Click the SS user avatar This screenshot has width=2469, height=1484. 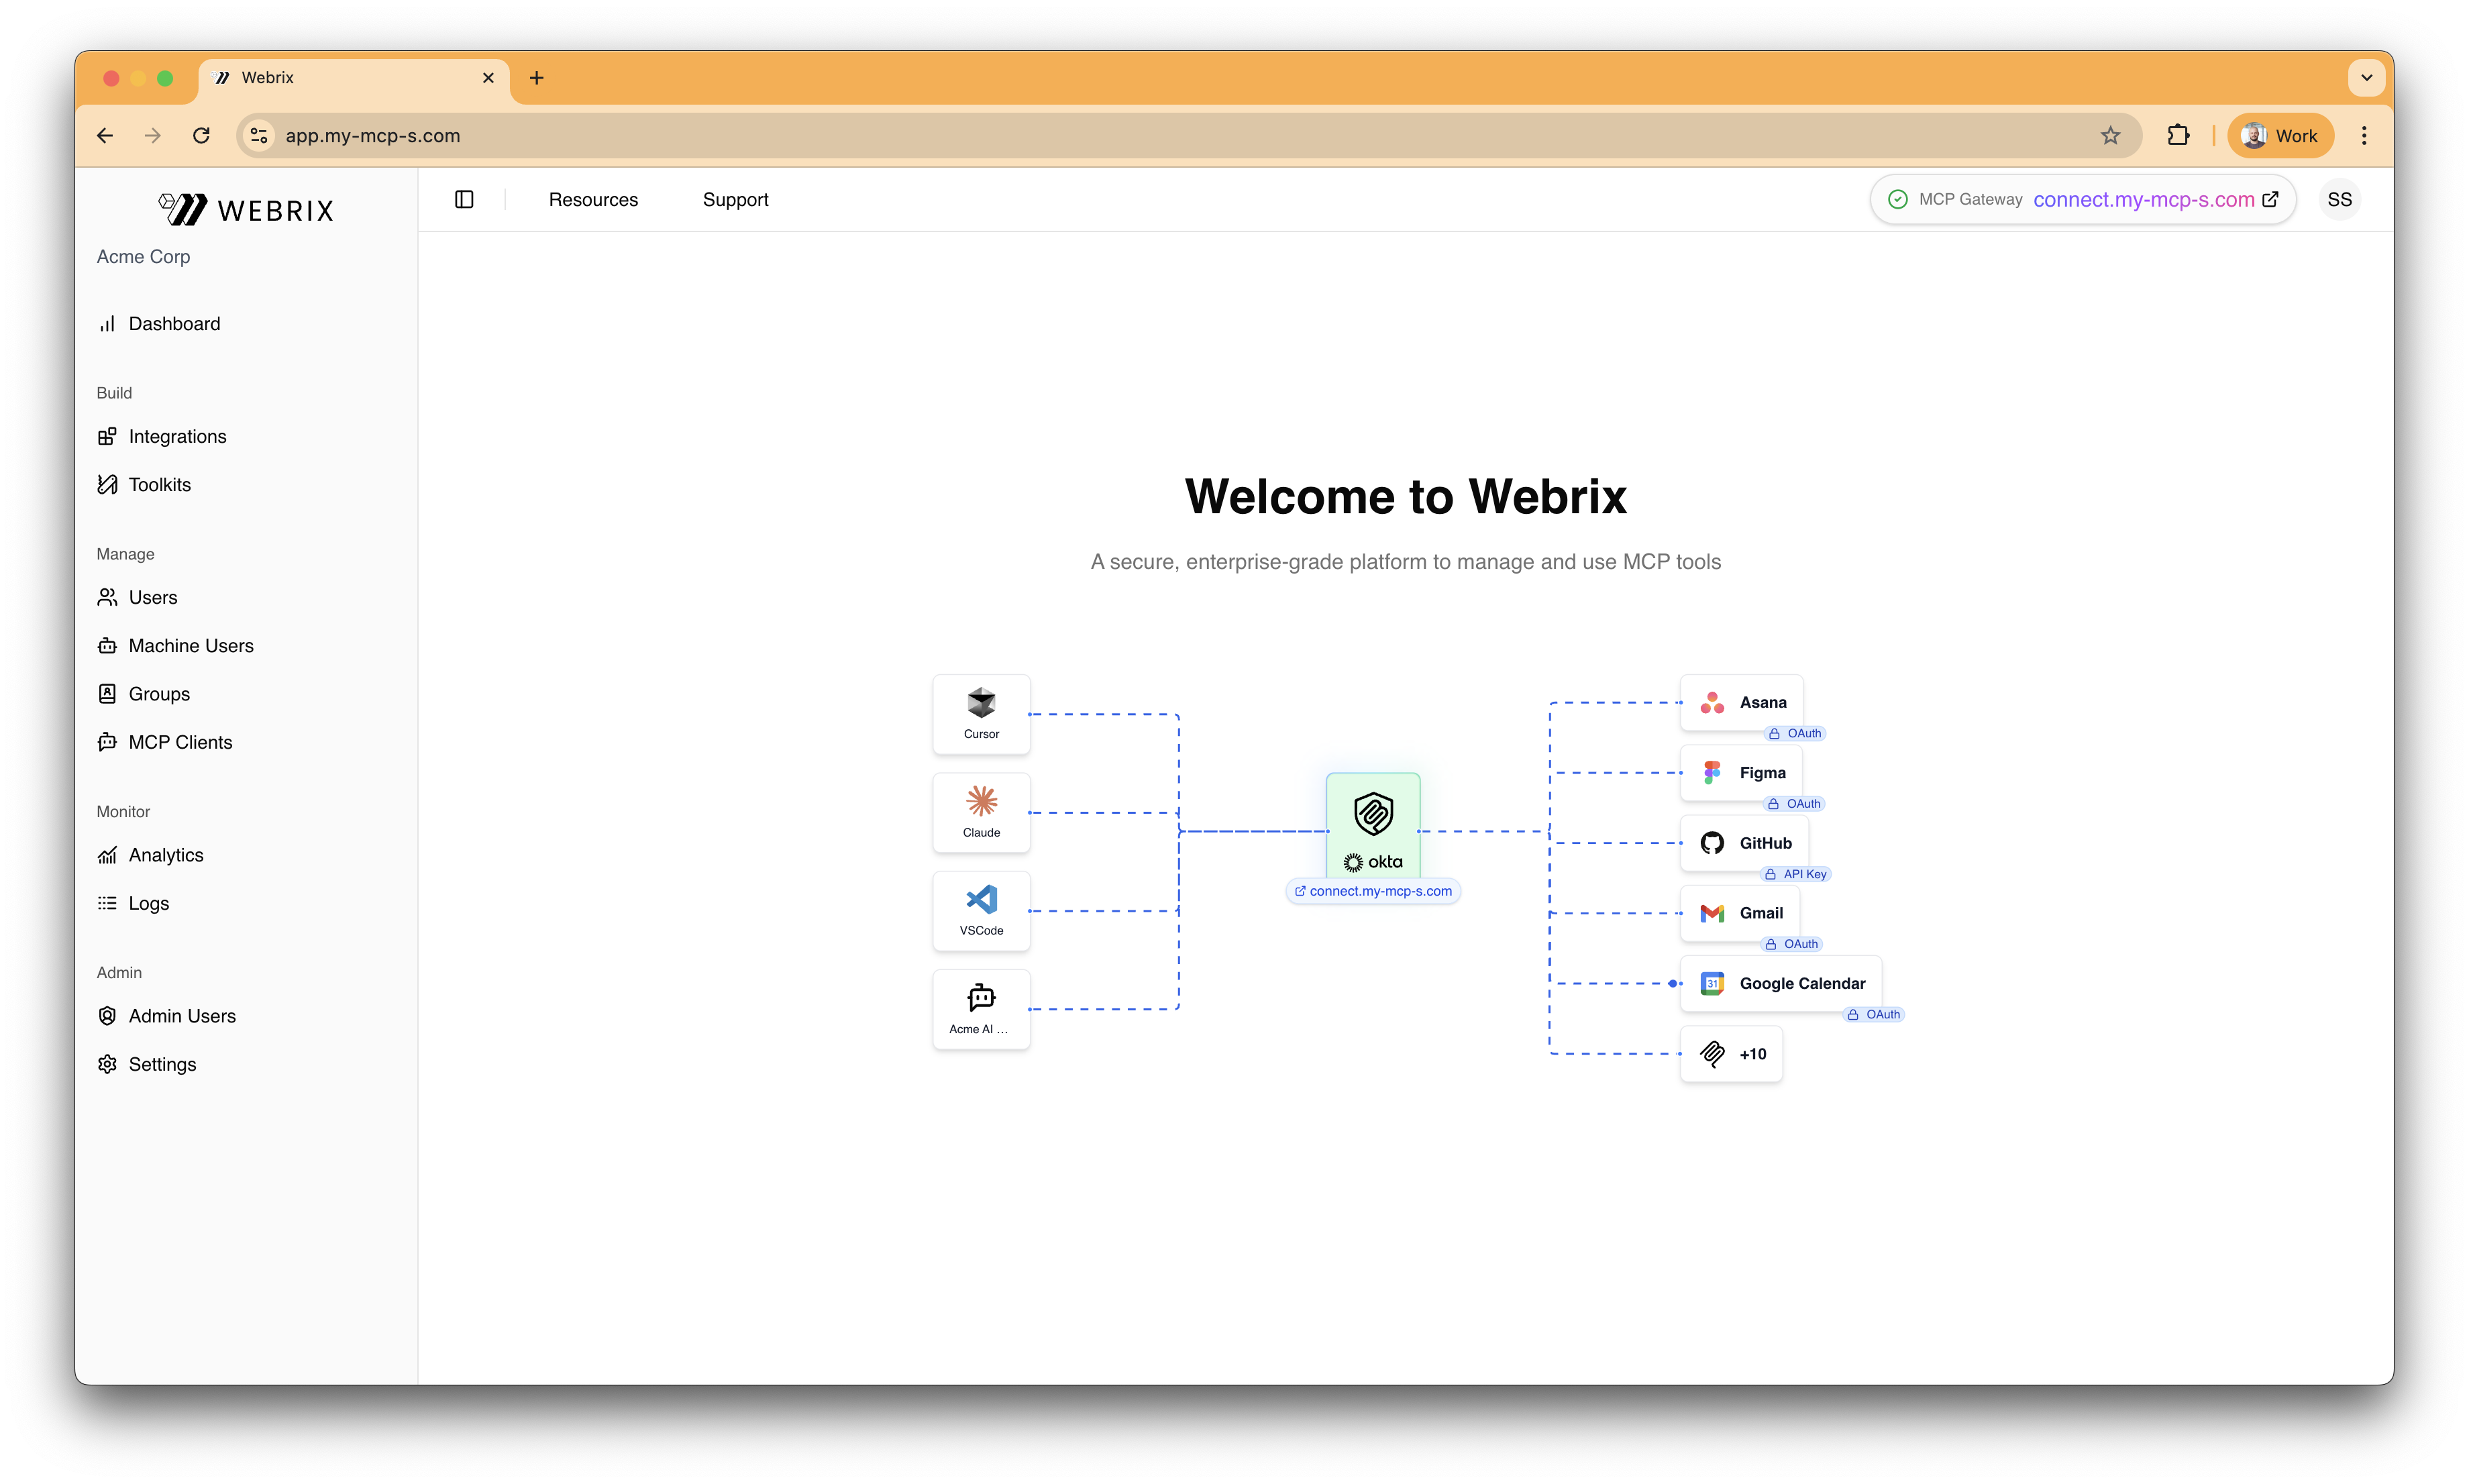click(x=2339, y=199)
